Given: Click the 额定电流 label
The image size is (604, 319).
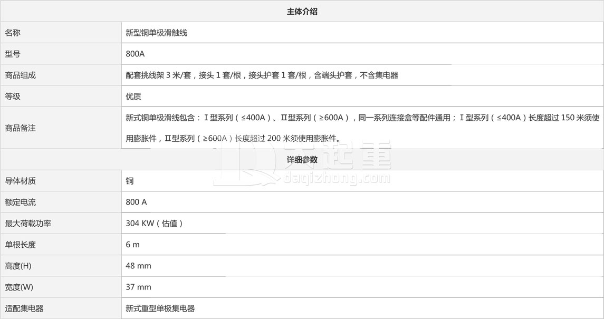Looking at the screenshot, I should click(x=21, y=202).
